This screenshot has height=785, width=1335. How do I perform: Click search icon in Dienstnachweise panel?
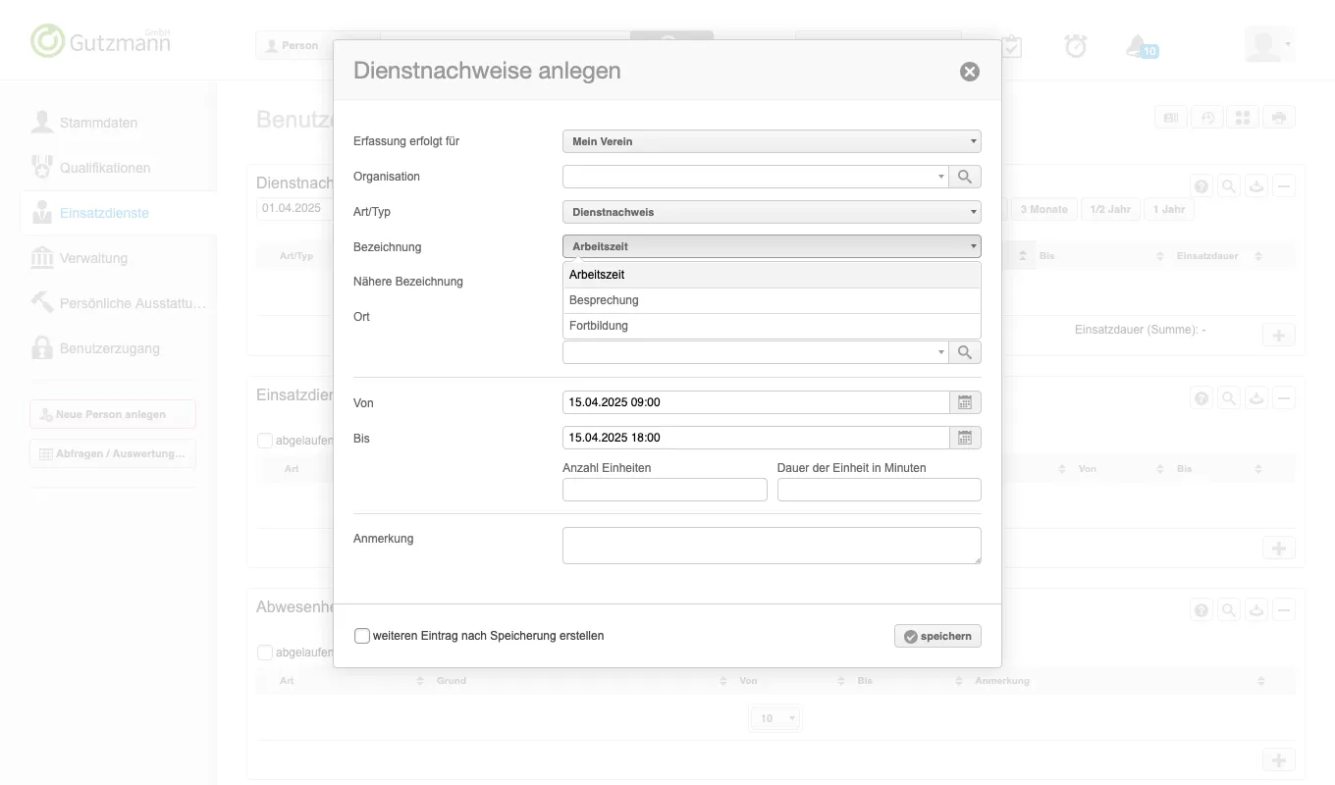pyautogui.click(x=1229, y=185)
